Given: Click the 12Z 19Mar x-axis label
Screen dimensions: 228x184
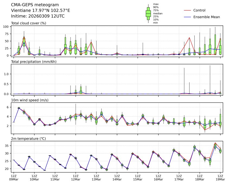Looking at the screenshot, I should coord(220,178).
